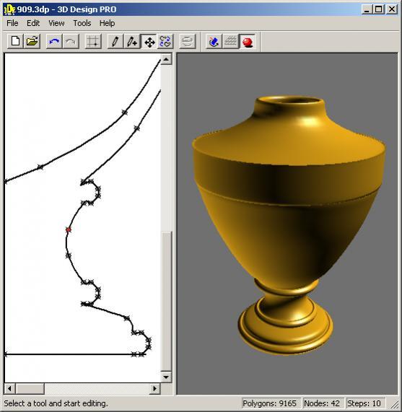Select the red highlighted curve node
Image resolution: width=402 pixels, height=412 pixels.
tap(69, 229)
